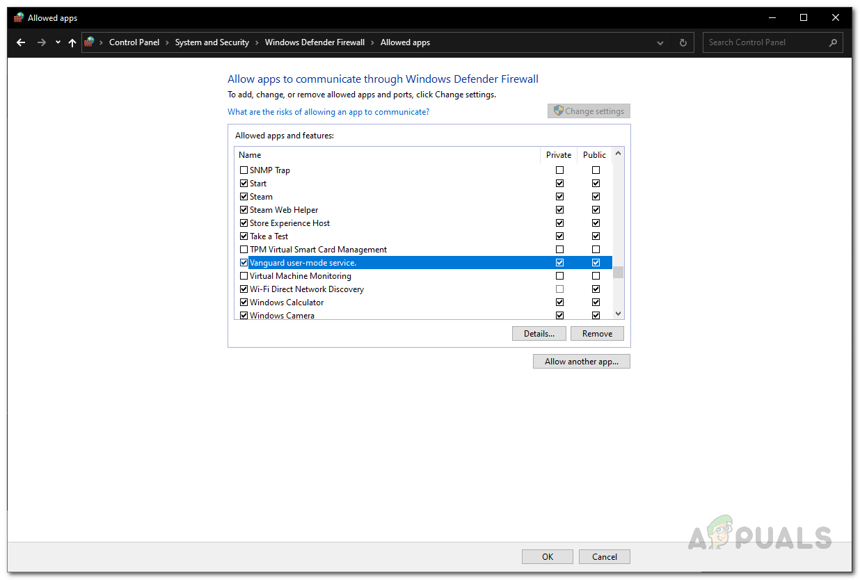The image size is (860, 580).
Task: Toggle Take a Test checkbox
Action: [244, 236]
